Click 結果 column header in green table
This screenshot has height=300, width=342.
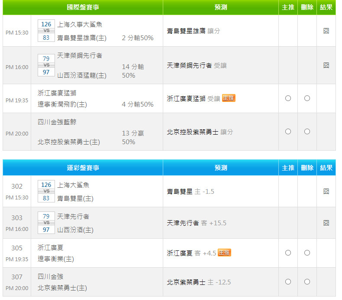[326, 7]
